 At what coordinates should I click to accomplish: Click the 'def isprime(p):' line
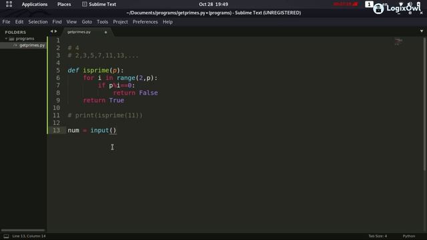pos(95,71)
